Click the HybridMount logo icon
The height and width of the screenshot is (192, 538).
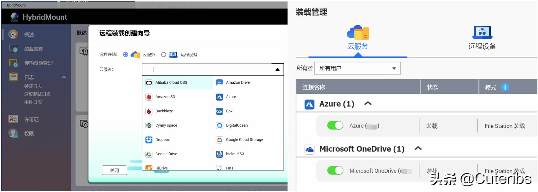click(14, 17)
